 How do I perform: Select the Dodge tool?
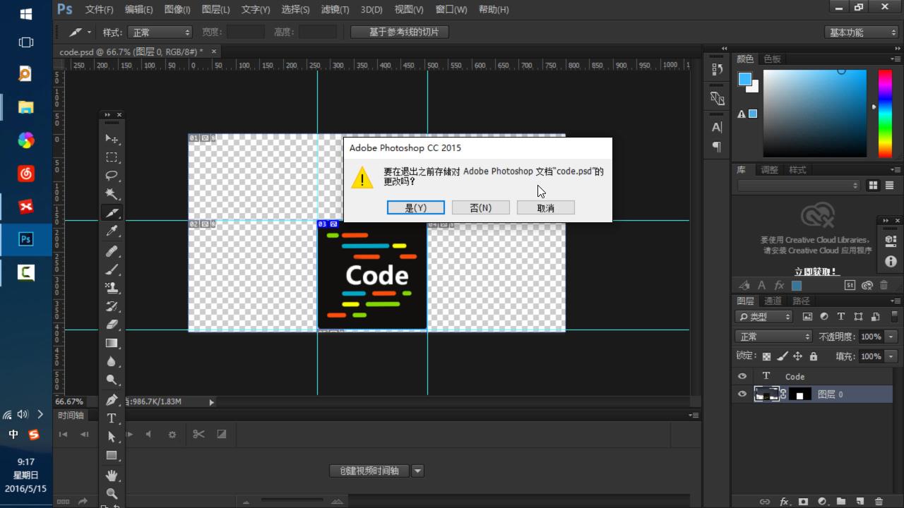pos(112,380)
